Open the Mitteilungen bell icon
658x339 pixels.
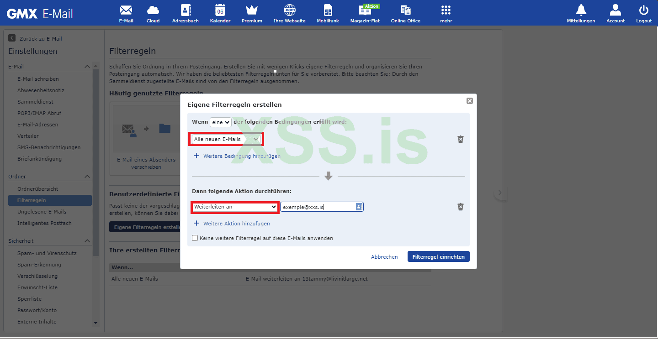pyautogui.click(x=581, y=14)
